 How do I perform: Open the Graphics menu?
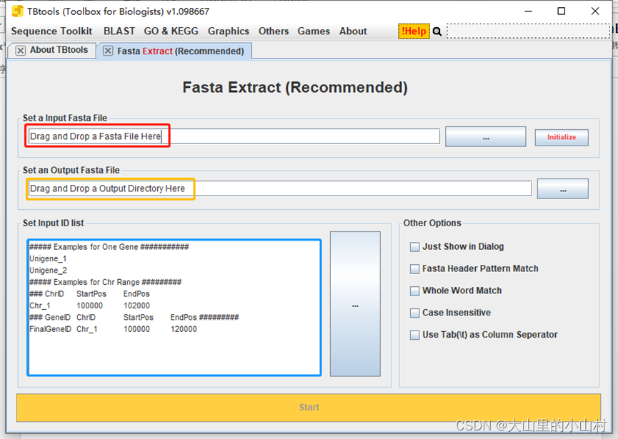tap(228, 31)
